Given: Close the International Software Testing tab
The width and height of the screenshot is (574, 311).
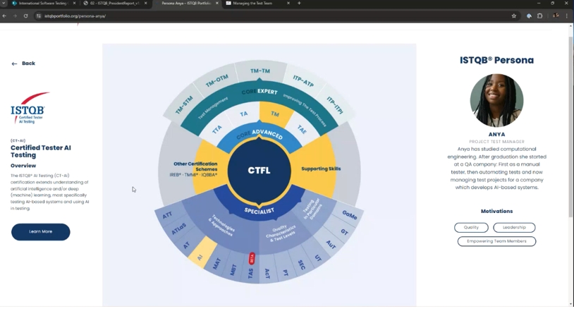Looking at the screenshot, I should point(74,4).
